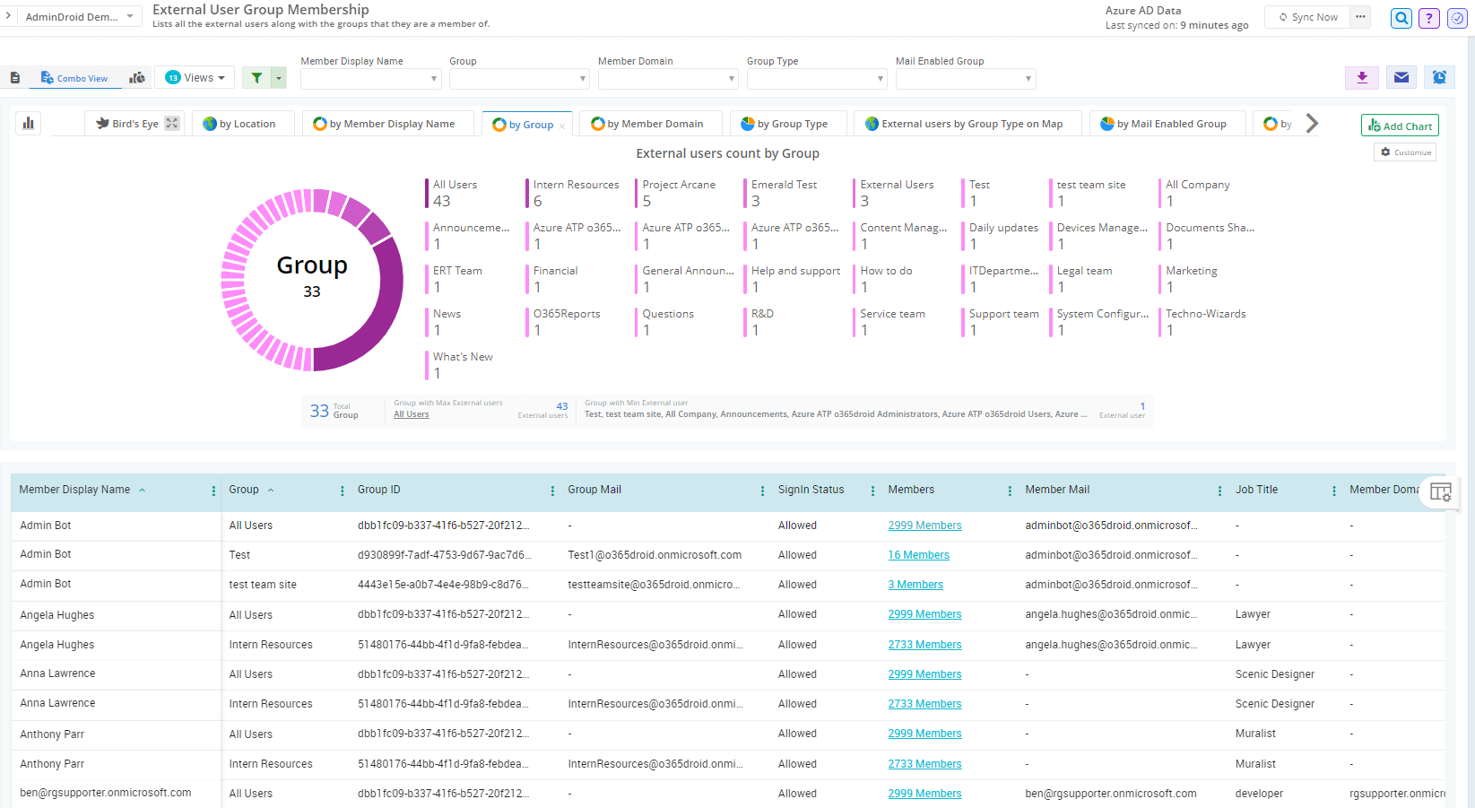Expand the Views dropdown
This screenshot has width=1475, height=808.
[195, 78]
